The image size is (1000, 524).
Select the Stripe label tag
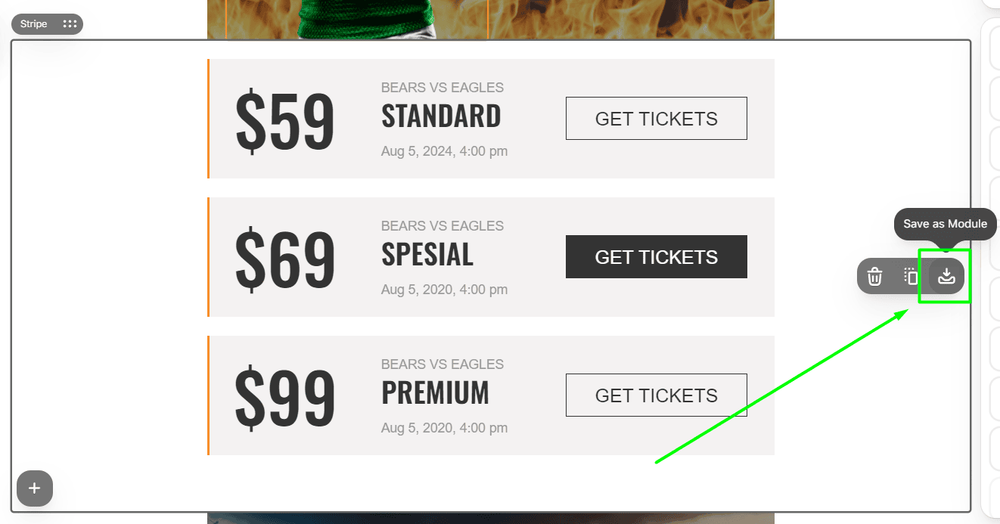point(34,24)
